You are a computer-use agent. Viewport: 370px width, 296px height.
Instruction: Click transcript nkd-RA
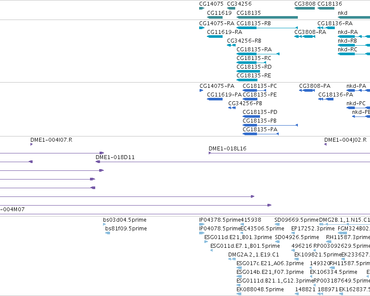tap(347, 32)
